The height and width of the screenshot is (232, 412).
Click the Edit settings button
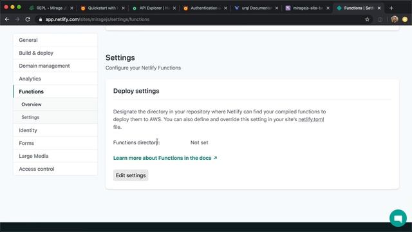(x=131, y=175)
